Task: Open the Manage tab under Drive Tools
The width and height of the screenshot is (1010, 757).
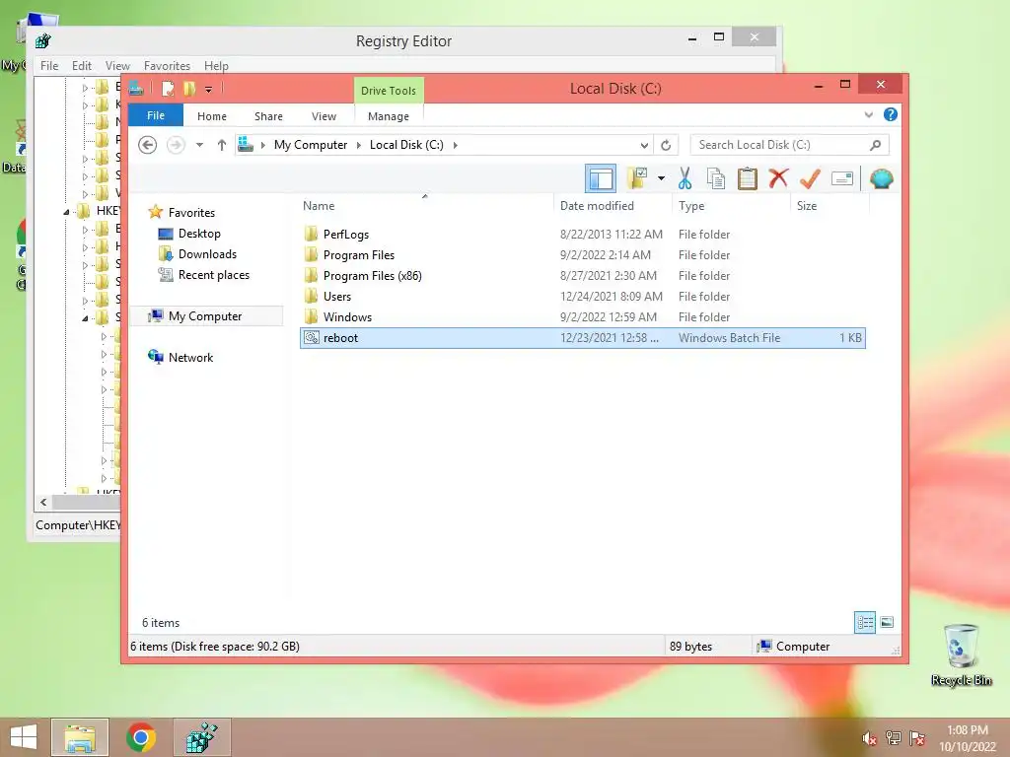Action: (x=389, y=116)
